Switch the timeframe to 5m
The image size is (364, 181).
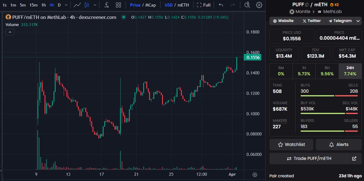tap(23, 5)
